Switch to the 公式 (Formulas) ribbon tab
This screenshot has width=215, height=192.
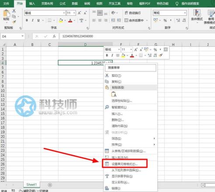point(62,3)
